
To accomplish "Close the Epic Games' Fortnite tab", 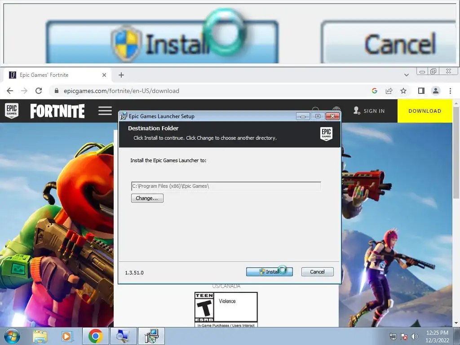I will (x=104, y=75).
